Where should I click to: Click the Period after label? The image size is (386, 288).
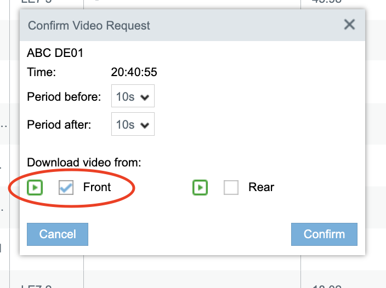(x=59, y=125)
